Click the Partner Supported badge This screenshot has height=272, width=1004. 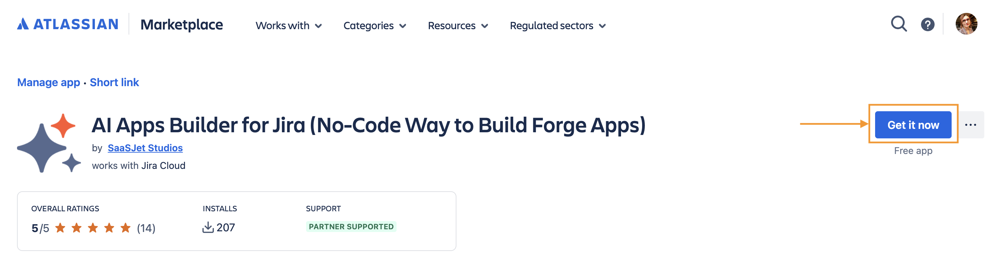(x=351, y=227)
